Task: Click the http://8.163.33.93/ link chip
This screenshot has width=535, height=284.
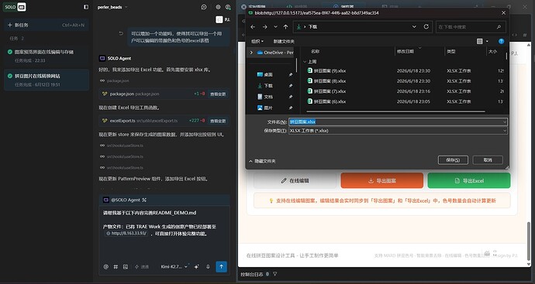Action: pyautogui.click(x=126, y=234)
